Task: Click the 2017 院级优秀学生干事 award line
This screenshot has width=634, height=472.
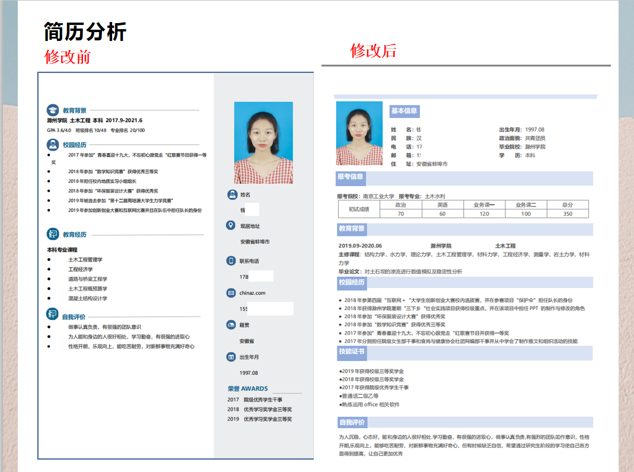Action: point(255,400)
